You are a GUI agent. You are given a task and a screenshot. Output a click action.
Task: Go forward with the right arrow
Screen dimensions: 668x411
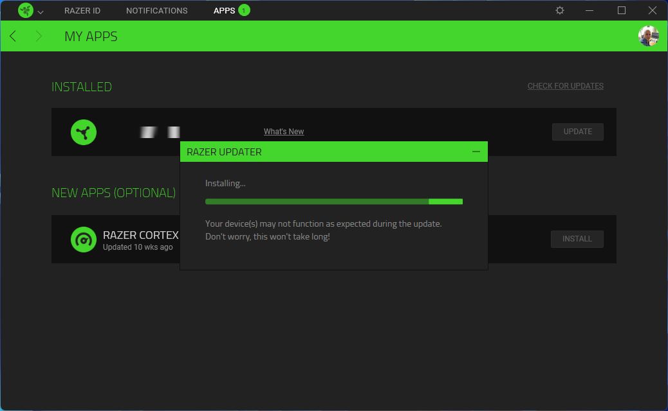39,36
